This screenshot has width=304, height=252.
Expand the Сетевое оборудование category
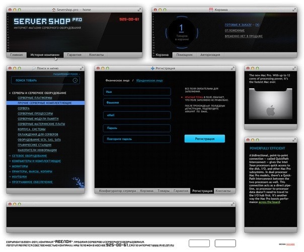[10, 156]
